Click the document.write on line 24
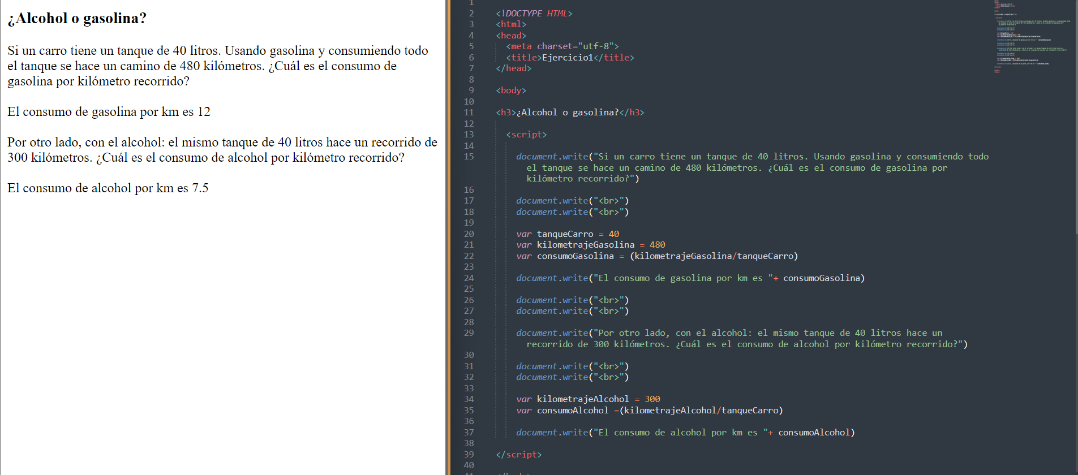 pos(690,278)
